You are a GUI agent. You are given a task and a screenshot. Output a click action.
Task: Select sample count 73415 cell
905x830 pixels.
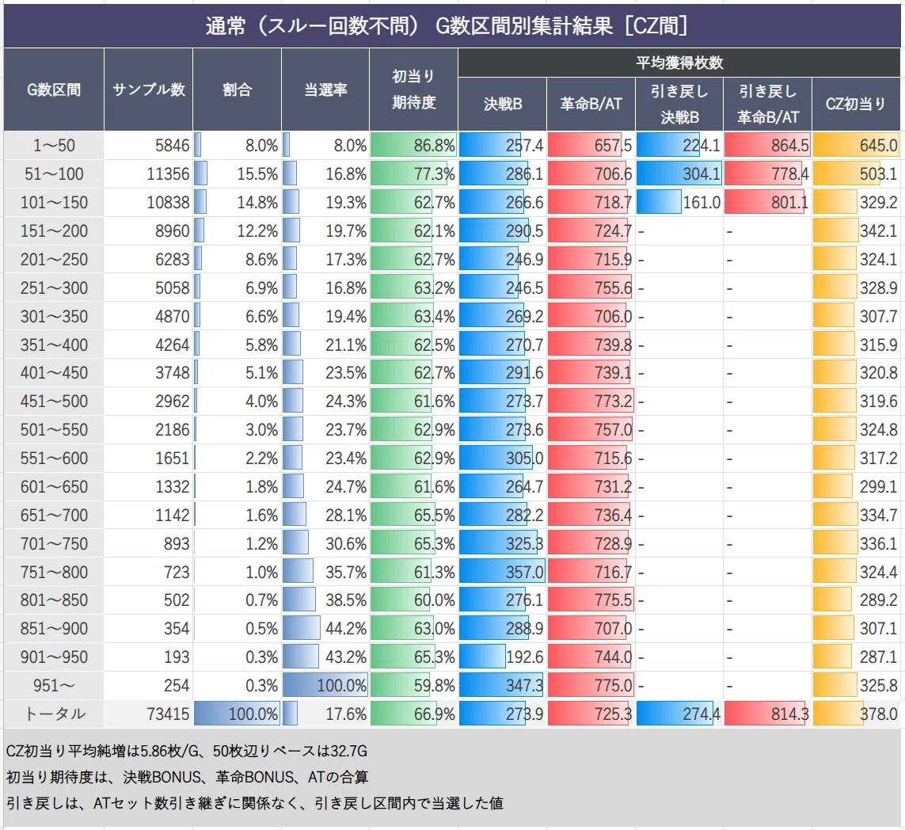148,714
